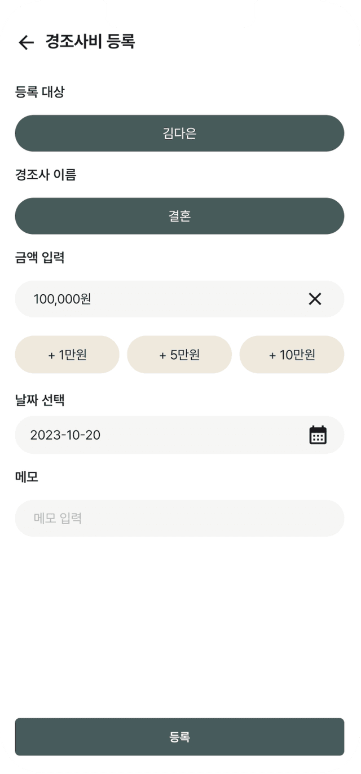Click the 등록 대상 section label

(x=40, y=92)
